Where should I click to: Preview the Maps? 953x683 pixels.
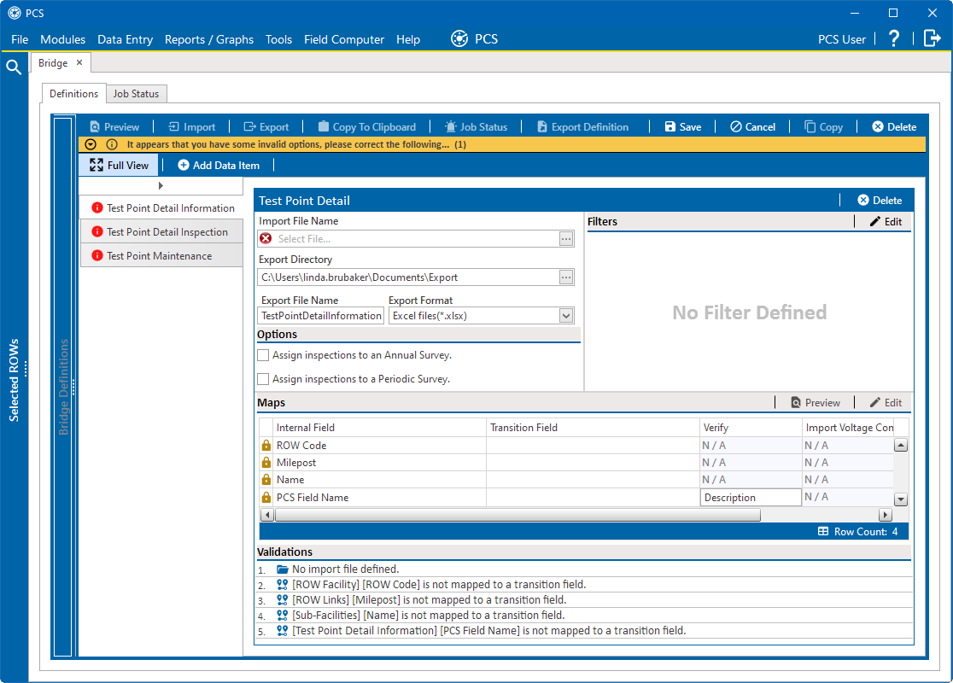click(x=815, y=402)
